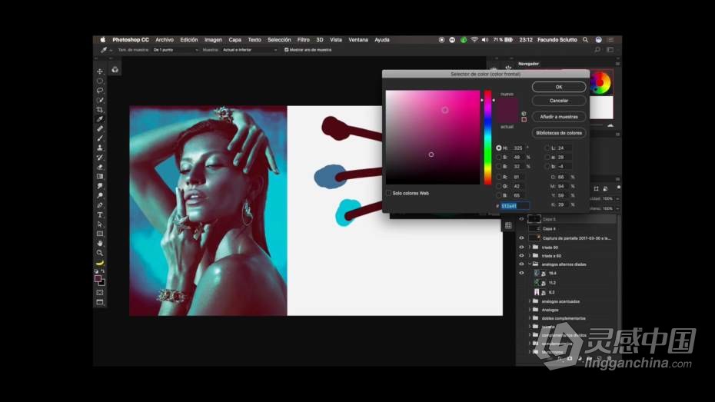Image resolution: width=715 pixels, height=402 pixels.
Task: Hide the triada 90 group
Action: (x=522, y=248)
